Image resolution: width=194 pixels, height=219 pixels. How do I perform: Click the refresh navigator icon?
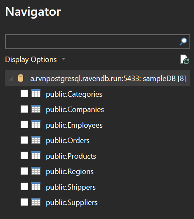click(x=185, y=60)
